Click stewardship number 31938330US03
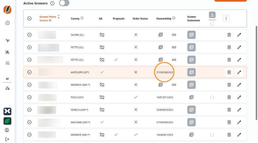Screen dimensions: 258x143 tap(165, 73)
